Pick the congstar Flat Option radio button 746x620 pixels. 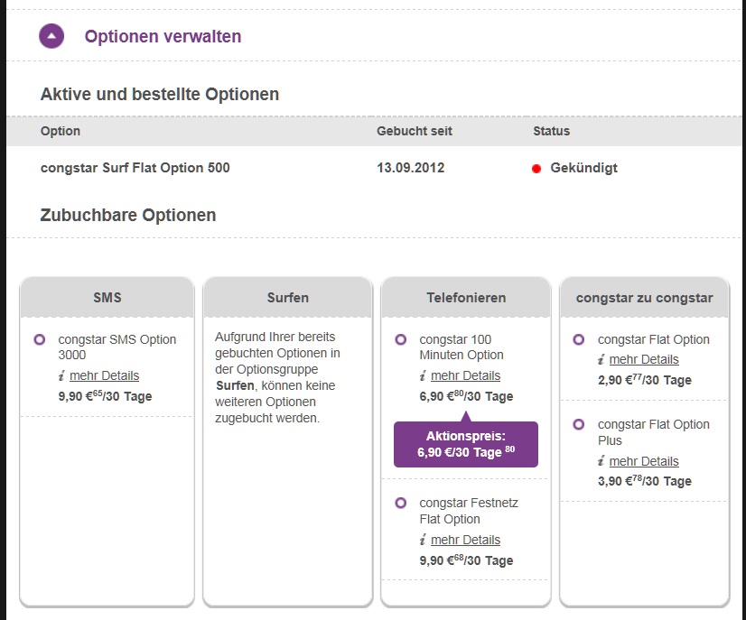[x=579, y=340]
